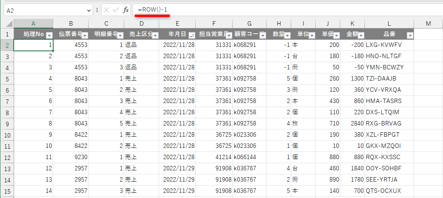Click the Enter checkmark icon in formula bar
443x198 pixels.
(116, 10)
